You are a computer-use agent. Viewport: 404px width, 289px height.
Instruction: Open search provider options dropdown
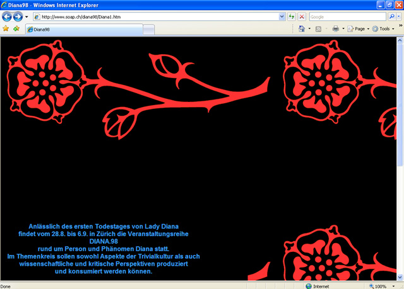(400, 16)
